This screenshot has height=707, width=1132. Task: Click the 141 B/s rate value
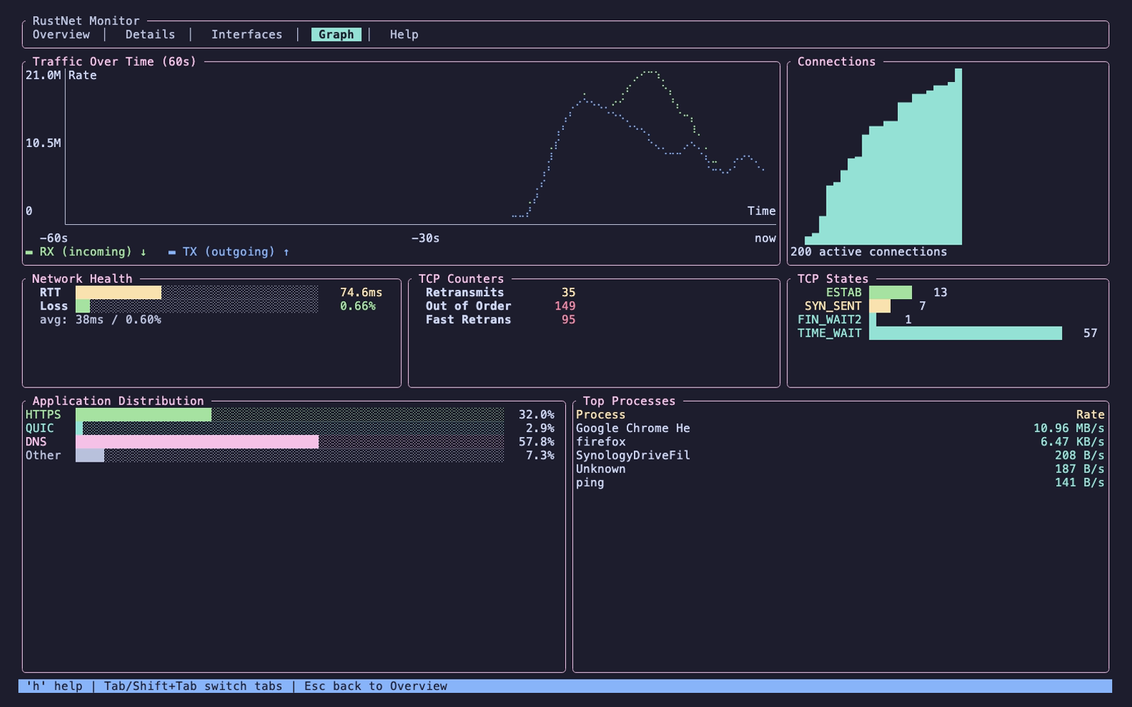click(x=1080, y=483)
